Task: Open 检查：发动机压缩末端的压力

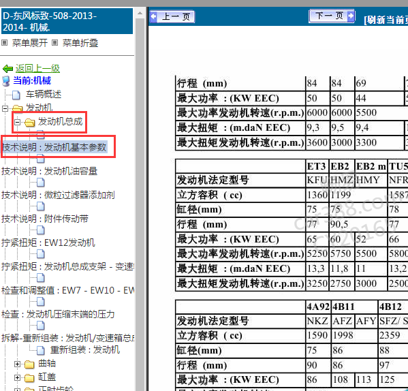Action: coord(58,314)
